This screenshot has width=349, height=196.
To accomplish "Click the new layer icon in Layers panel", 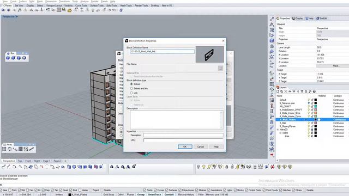I will click(x=278, y=91).
